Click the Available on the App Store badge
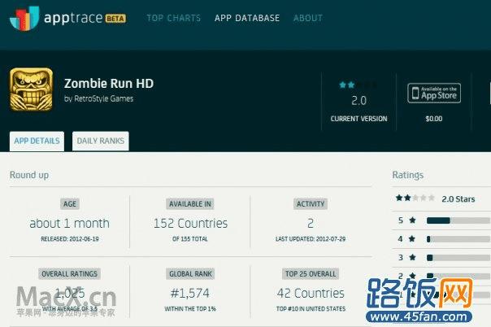 pyautogui.click(x=434, y=93)
